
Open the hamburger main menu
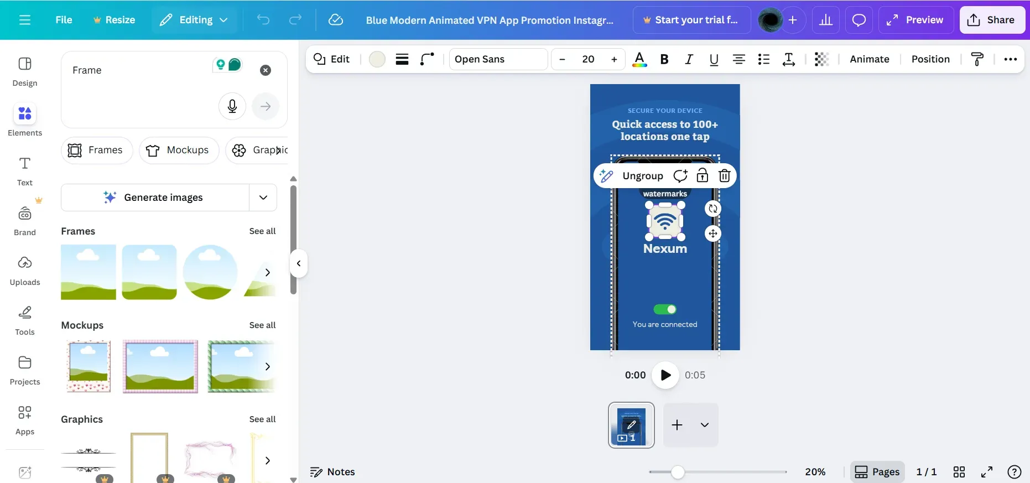(25, 20)
